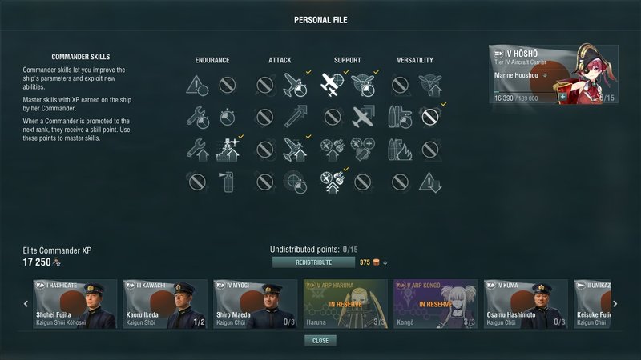Select the diagonal arrow skill in Attack
641x360 pixels.
coord(295,117)
